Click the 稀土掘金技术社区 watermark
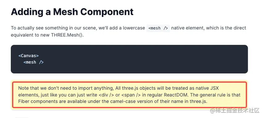 [x=237, y=111]
